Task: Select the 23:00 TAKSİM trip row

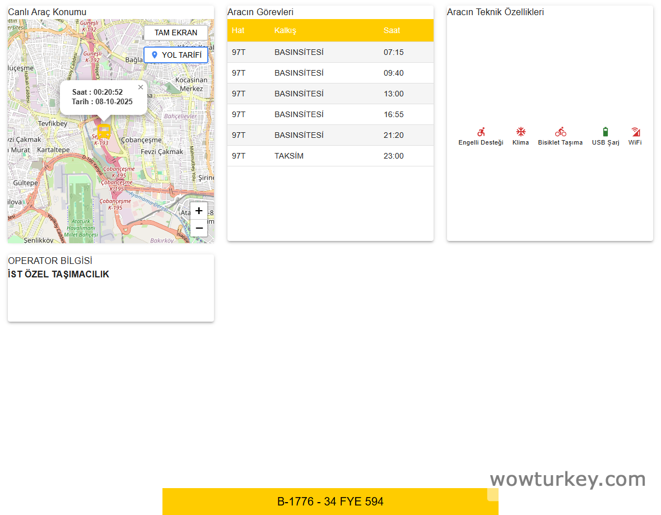Action: pos(330,156)
